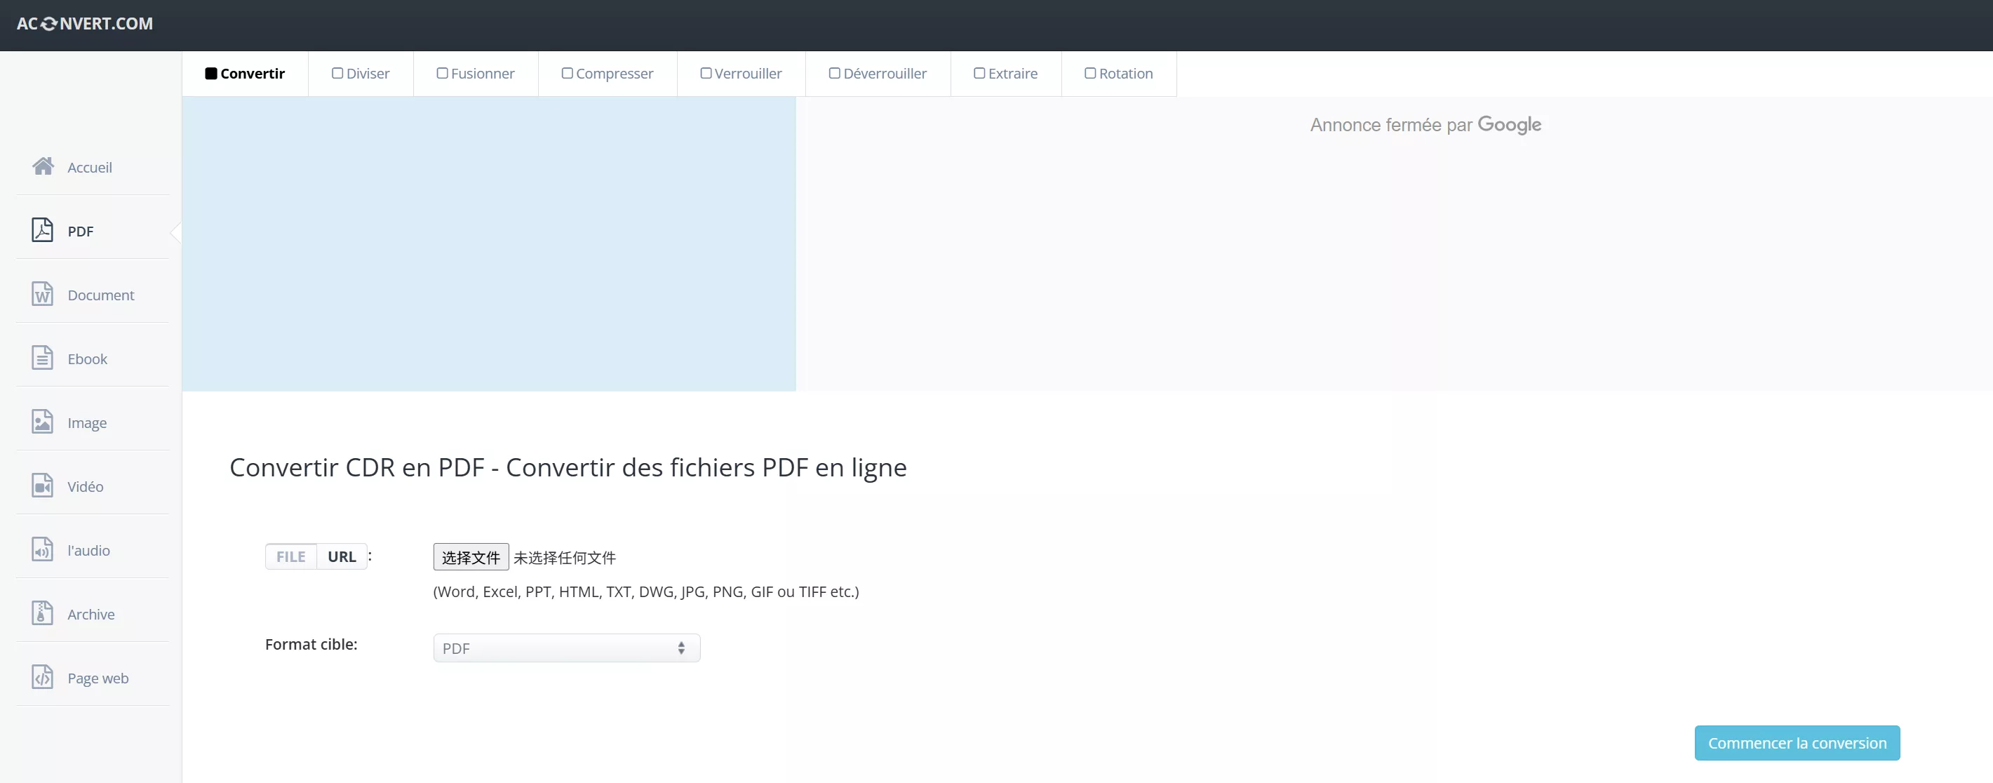The width and height of the screenshot is (1993, 783).
Task: Click the choose file button
Action: 471,557
